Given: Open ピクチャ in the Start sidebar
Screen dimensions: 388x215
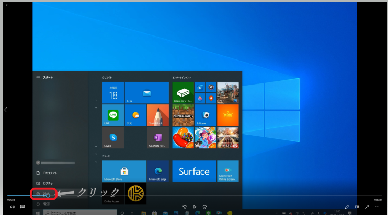Looking at the screenshot, I should (x=46, y=183).
